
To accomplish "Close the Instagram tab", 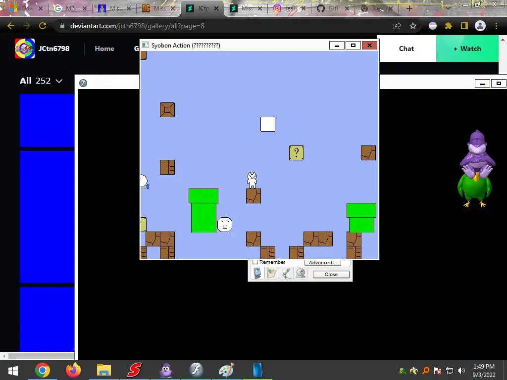I will click(304, 8).
